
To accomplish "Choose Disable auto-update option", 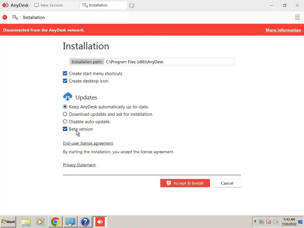I will click(65, 121).
